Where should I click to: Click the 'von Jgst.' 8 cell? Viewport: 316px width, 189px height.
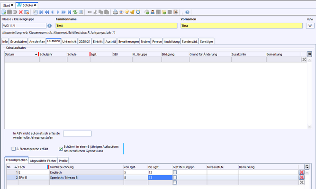pos(136,177)
